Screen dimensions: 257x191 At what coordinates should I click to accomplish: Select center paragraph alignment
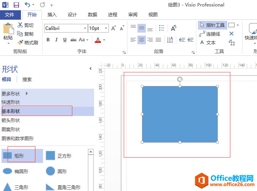(x=142, y=40)
